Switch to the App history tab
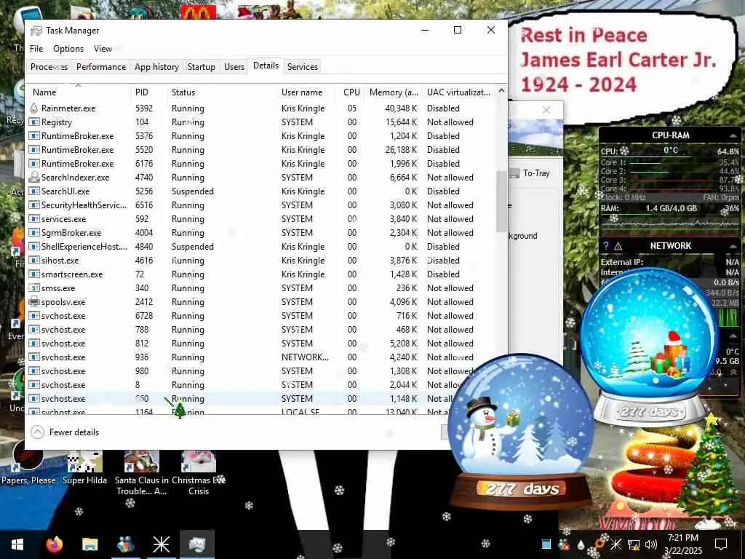The width and height of the screenshot is (745, 559). point(157,66)
